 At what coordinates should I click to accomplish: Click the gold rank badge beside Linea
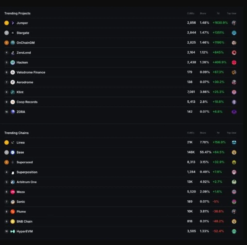coord(6,142)
